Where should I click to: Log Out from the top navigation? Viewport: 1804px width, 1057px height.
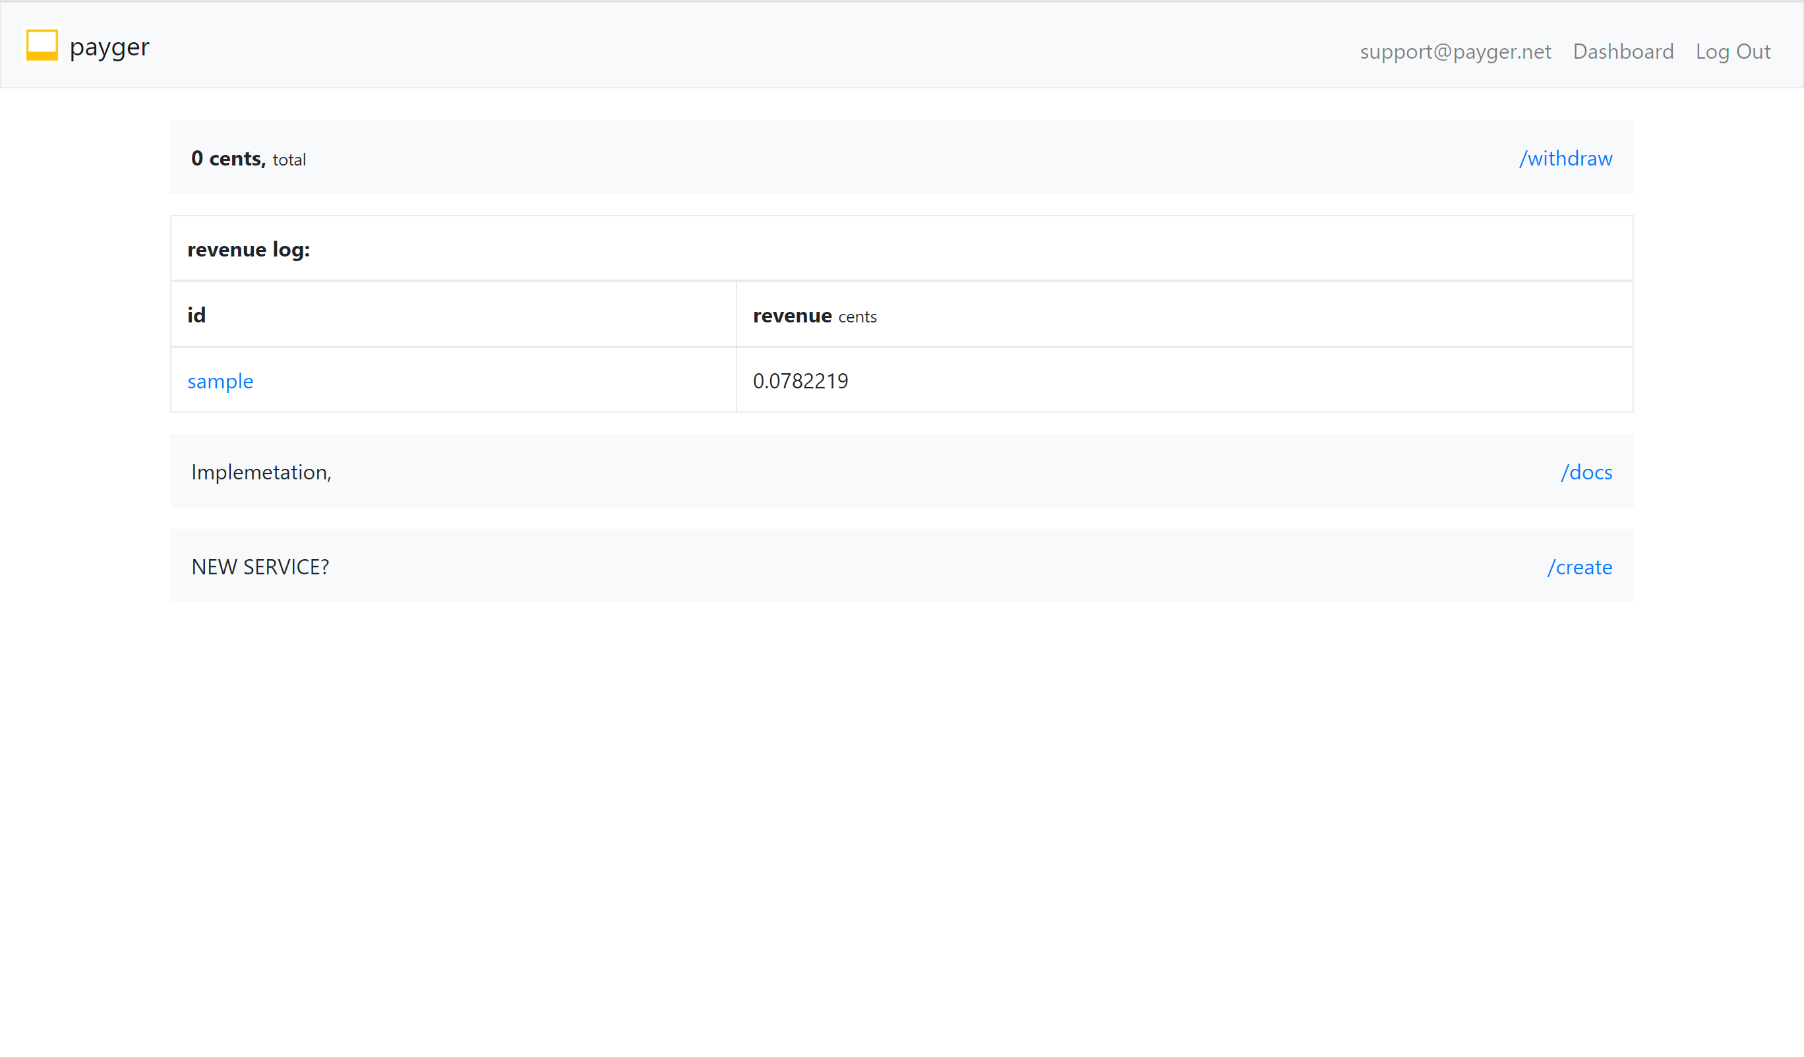1731,51
